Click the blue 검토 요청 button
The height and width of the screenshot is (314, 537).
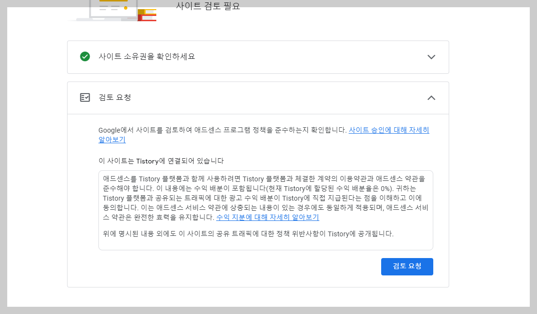[407, 266]
